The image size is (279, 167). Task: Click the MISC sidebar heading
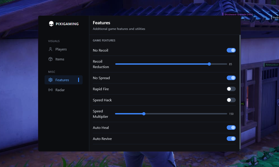[52, 72]
